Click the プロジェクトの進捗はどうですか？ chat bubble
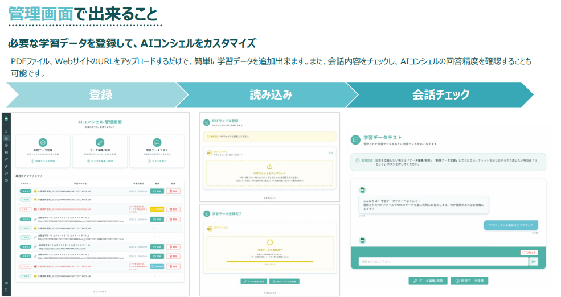 [x=511, y=225]
